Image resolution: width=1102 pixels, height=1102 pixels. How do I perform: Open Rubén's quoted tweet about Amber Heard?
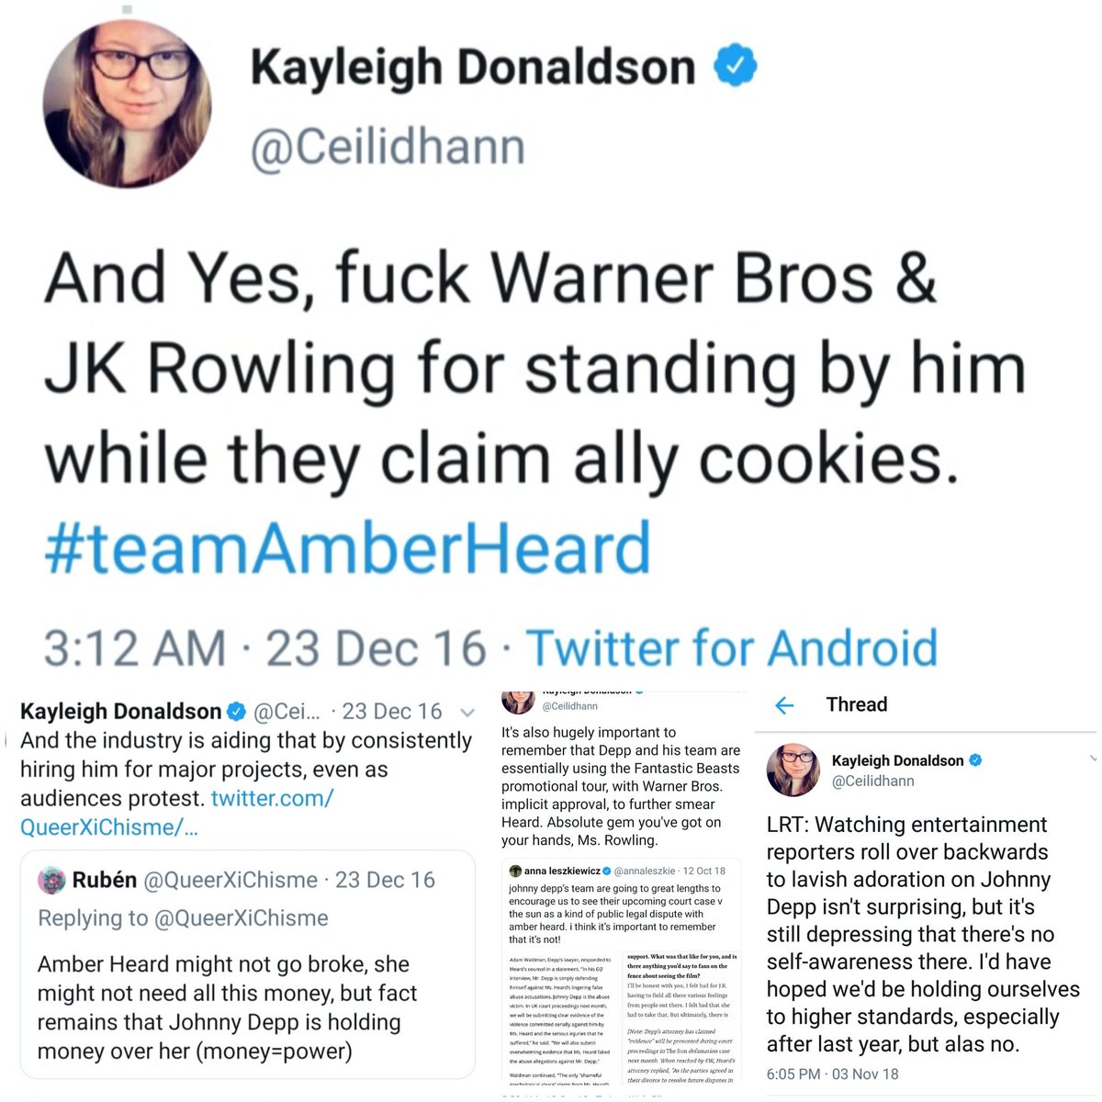pos(248,964)
